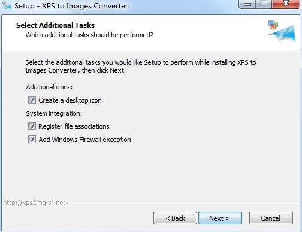Image resolution: width=302 pixels, height=232 pixels.
Task: Click the grayed-out maximize button
Action: [264, 4]
